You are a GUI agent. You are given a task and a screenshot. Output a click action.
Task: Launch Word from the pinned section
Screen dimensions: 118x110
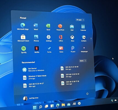[x=36, y=27]
